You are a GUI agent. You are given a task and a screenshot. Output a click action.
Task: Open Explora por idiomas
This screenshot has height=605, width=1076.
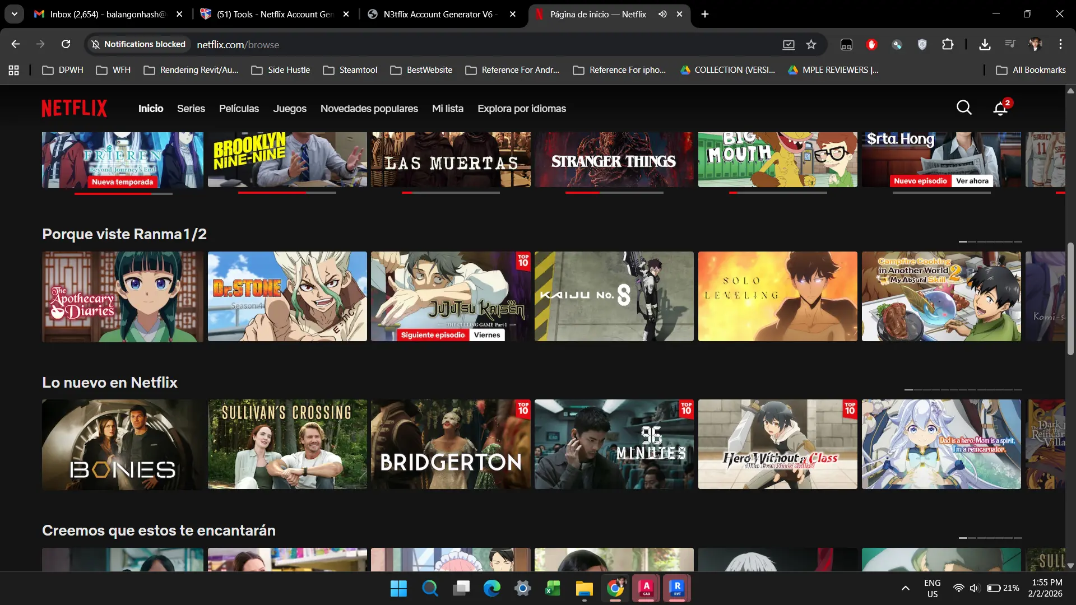pos(522,109)
